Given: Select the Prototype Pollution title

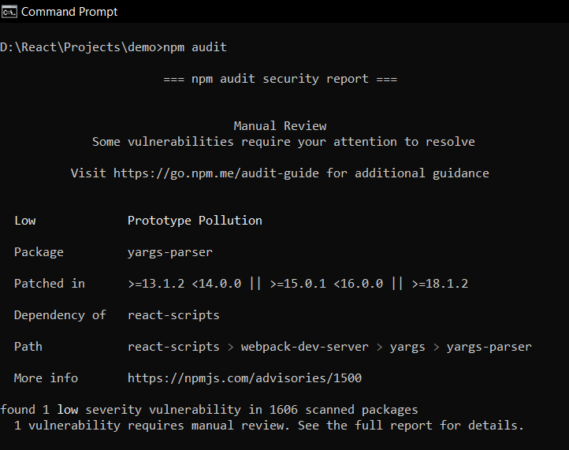Looking at the screenshot, I should click(195, 221).
